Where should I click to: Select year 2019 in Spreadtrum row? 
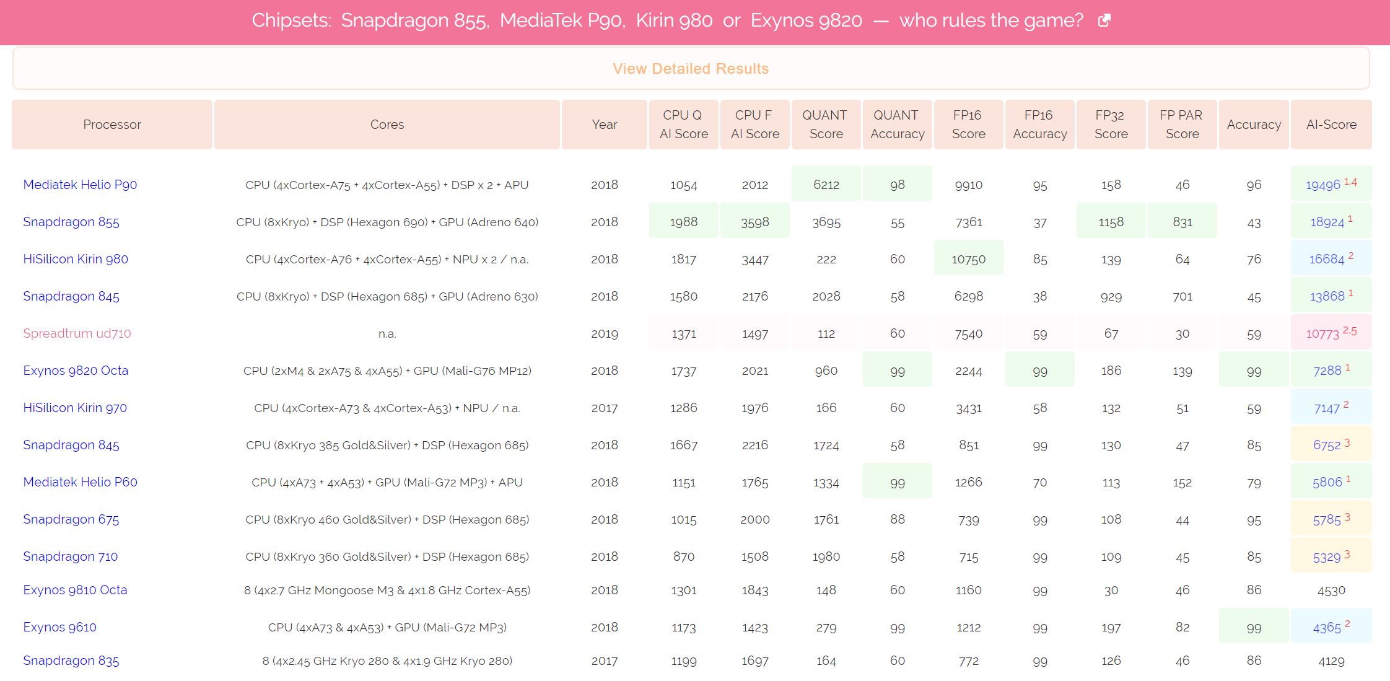[x=605, y=334]
